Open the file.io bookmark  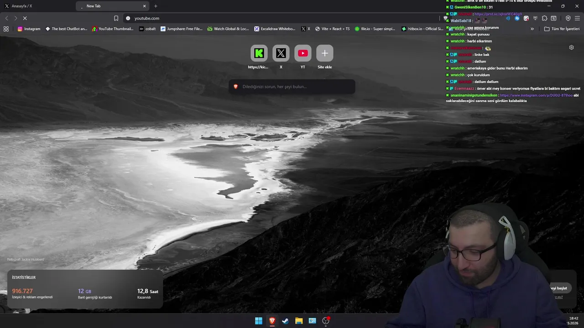[375, 29]
